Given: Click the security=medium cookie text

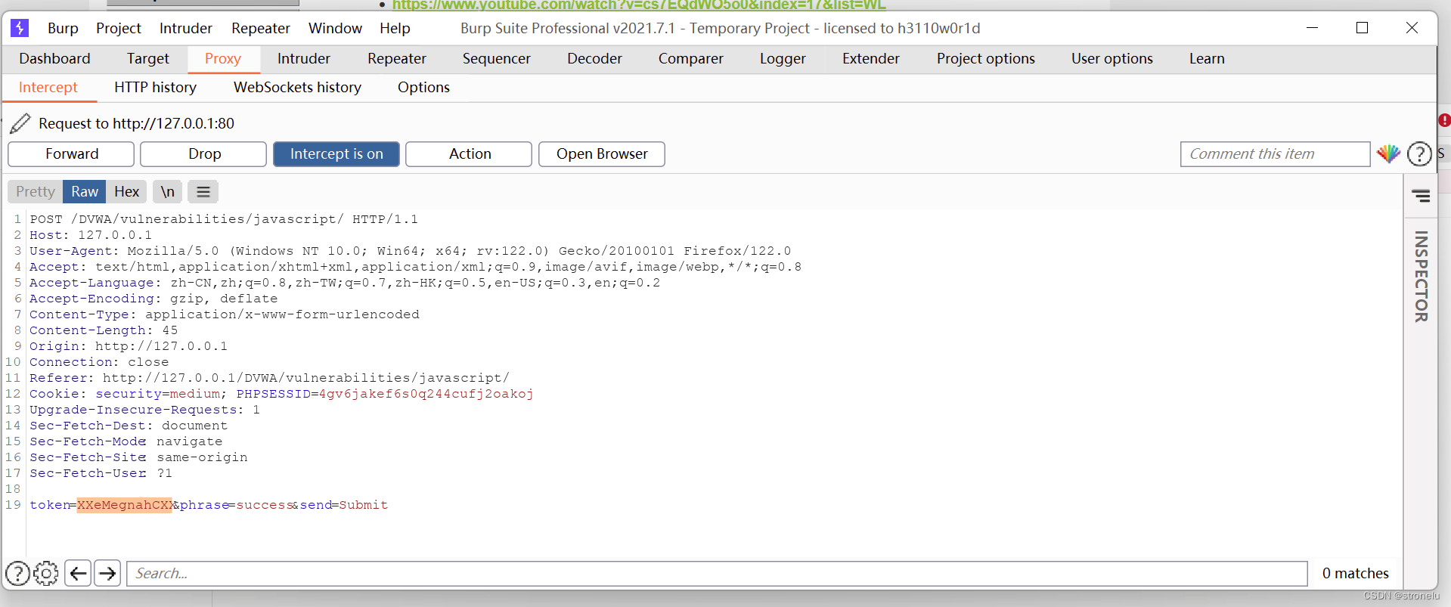Looking at the screenshot, I should pos(157,394).
